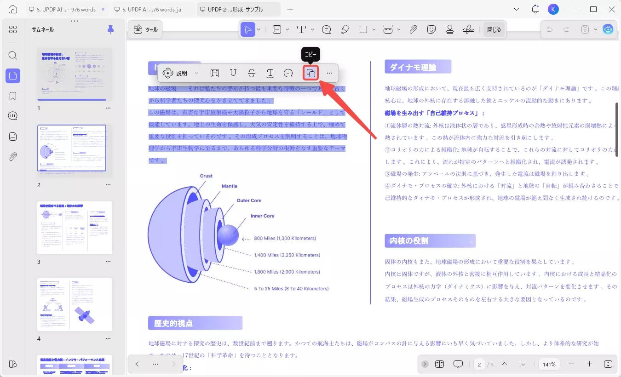Select the highlighter pen tool
The height and width of the screenshot is (377, 621).
[x=345, y=29]
